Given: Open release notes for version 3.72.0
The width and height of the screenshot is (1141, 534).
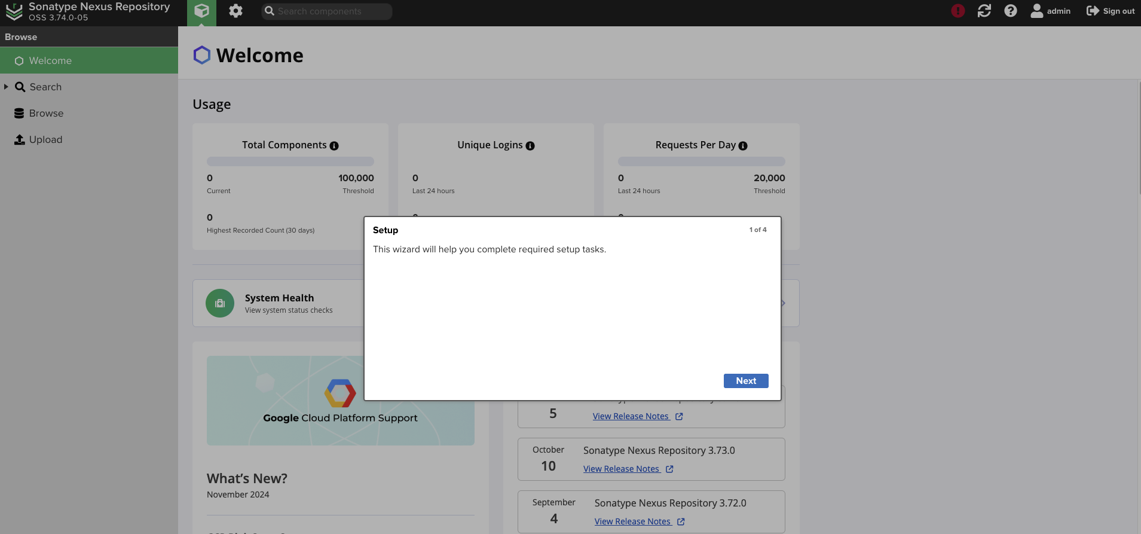Looking at the screenshot, I should coord(640,521).
